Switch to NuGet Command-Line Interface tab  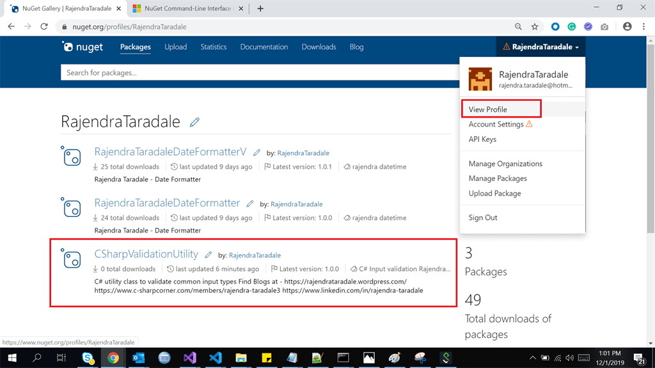pyautogui.click(x=187, y=8)
